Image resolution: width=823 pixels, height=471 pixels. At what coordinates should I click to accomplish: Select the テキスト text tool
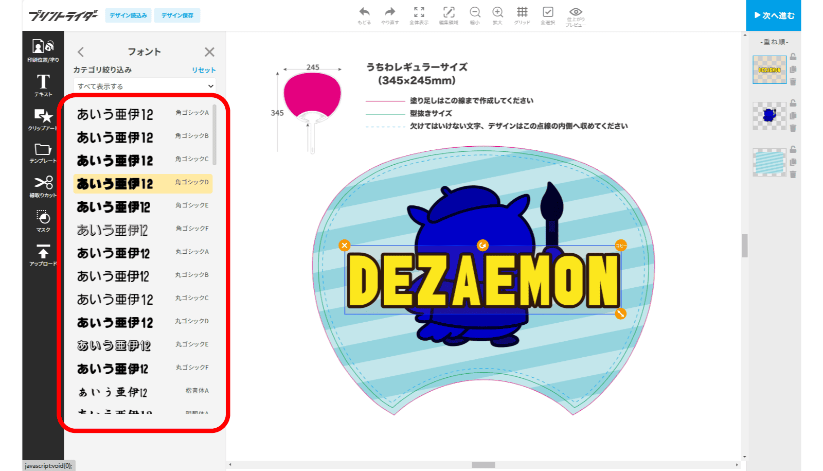pyautogui.click(x=43, y=85)
